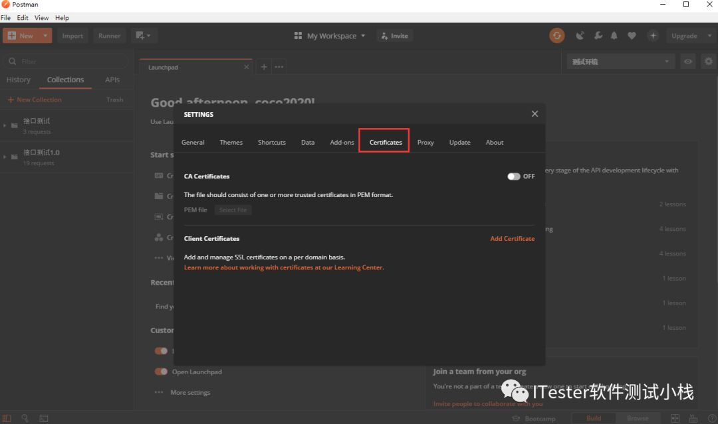Open the console icon in status bar

point(43,418)
